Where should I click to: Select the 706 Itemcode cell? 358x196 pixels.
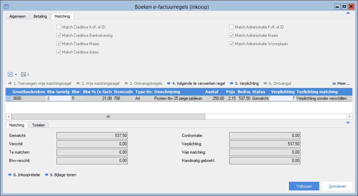(x=123, y=98)
